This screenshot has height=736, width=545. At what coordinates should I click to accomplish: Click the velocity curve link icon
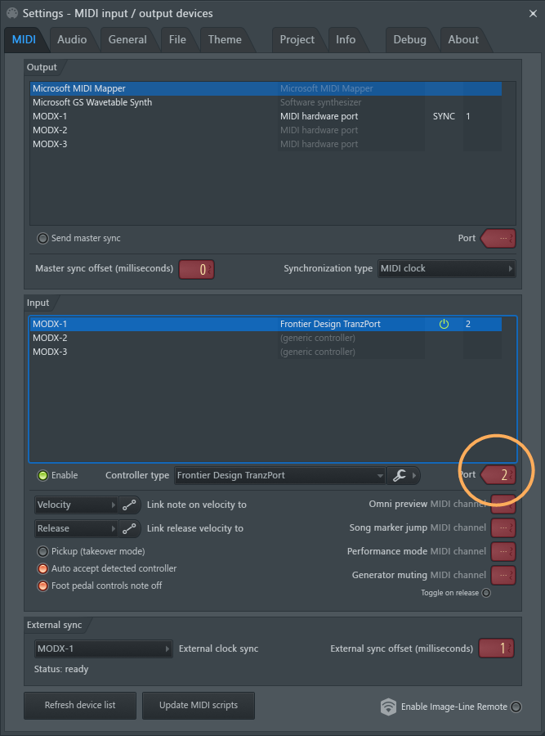[x=129, y=505]
